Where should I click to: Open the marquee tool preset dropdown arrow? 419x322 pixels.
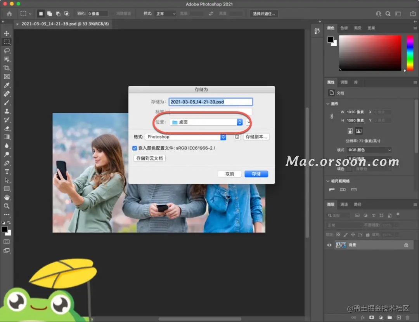(30, 14)
